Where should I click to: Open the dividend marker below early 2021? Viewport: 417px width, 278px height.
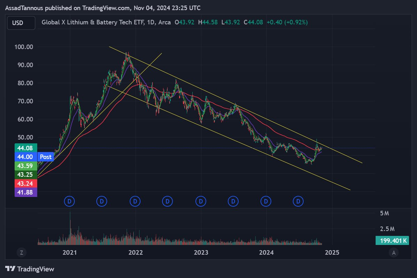tap(70, 201)
